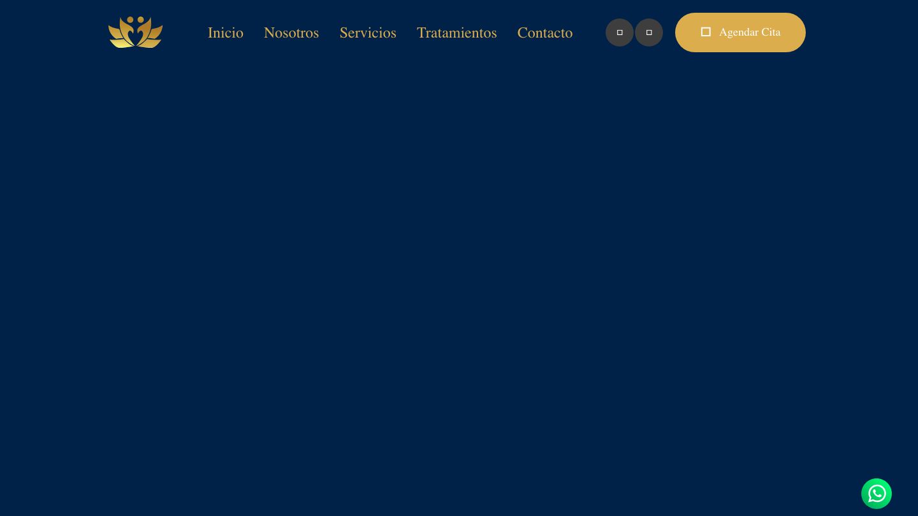This screenshot has height=516, width=918.
Task: Navigate to Tratamientos
Action: coord(456,33)
